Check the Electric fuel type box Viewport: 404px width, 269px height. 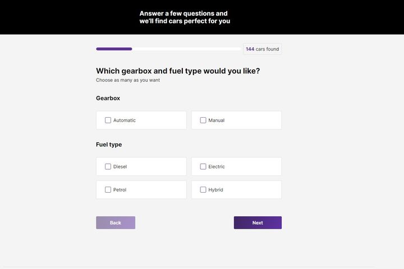tap(203, 166)
